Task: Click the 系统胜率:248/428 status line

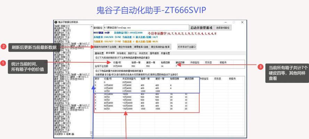Action: click(125, 37)
